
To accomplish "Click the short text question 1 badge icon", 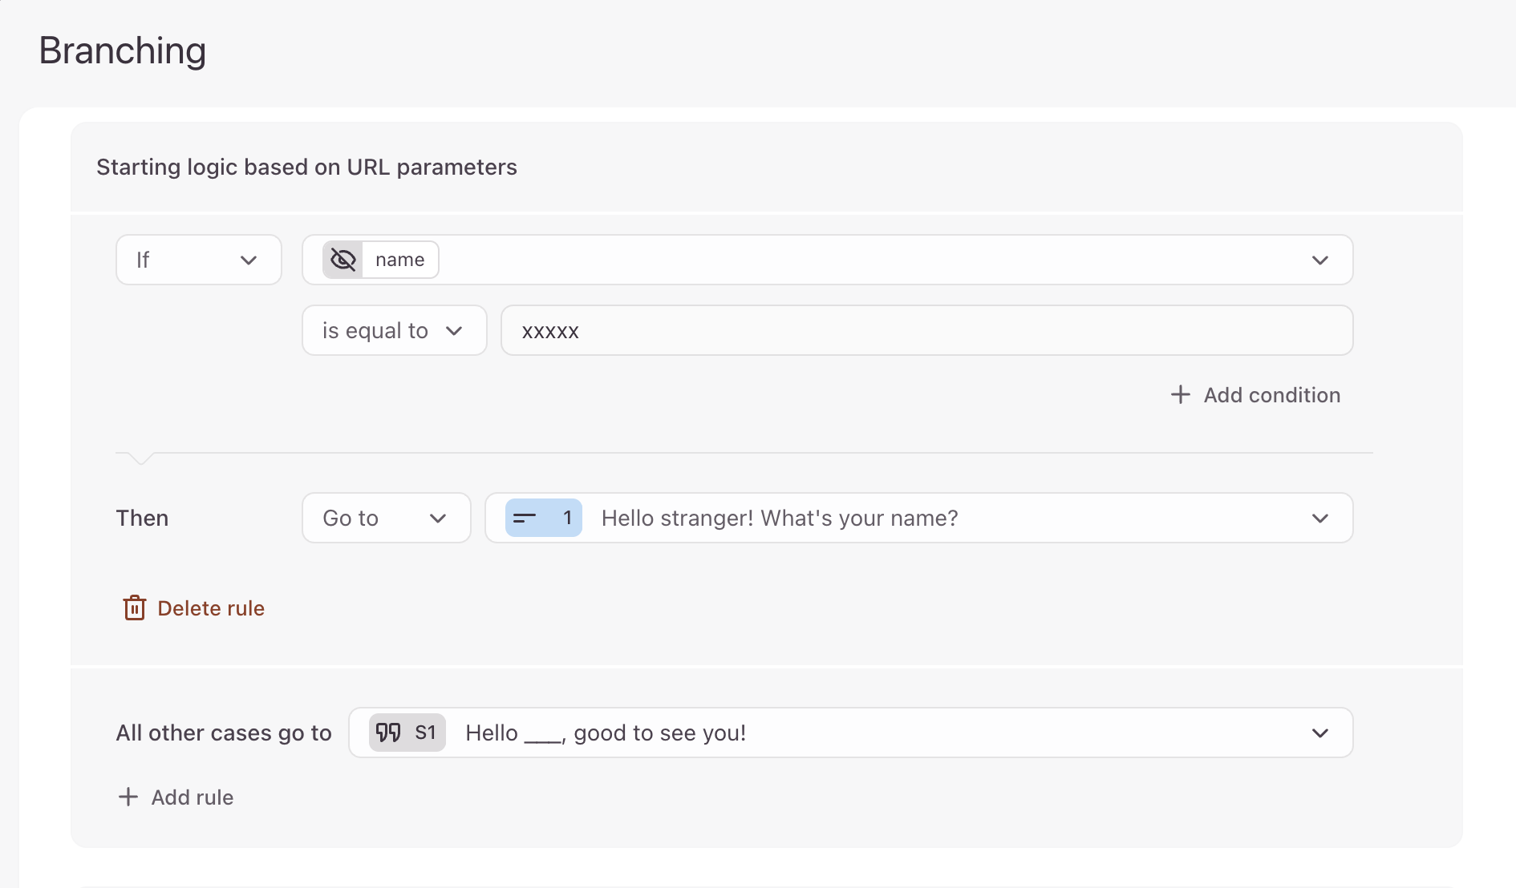I will (x=543, y=518).
